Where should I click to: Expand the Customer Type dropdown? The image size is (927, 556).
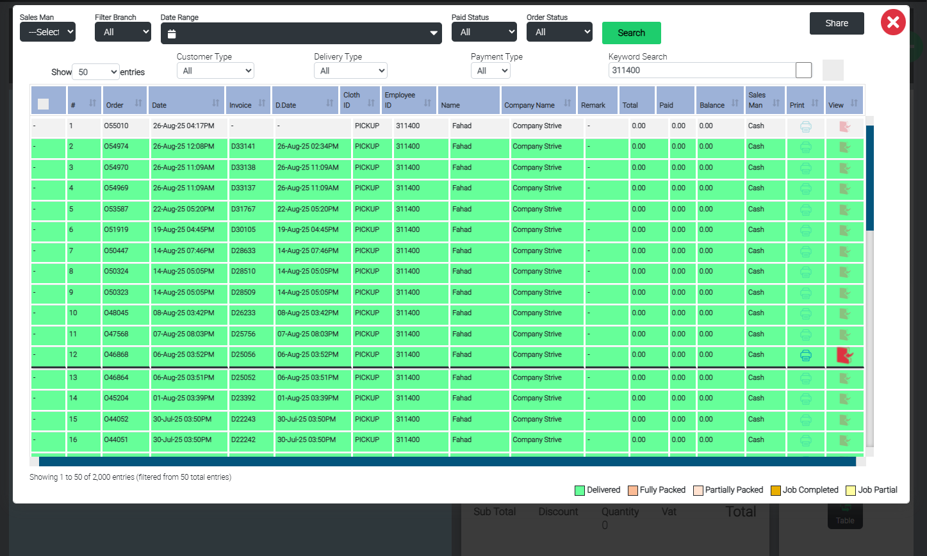215,70
